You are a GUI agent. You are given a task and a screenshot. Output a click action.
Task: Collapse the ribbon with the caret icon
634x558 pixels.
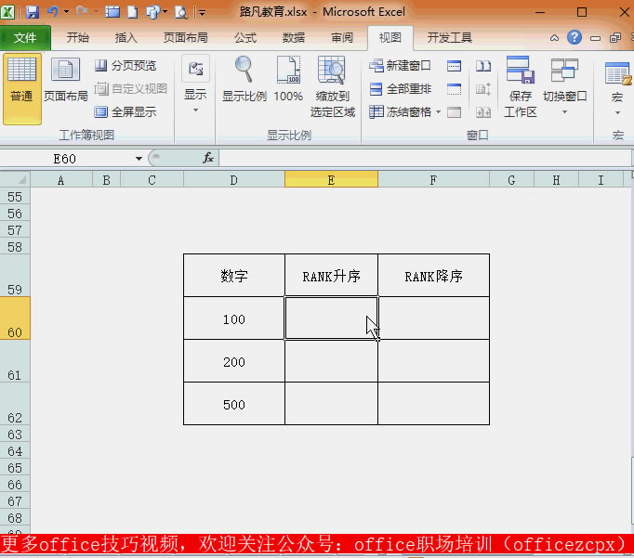(x=554, y=38)
